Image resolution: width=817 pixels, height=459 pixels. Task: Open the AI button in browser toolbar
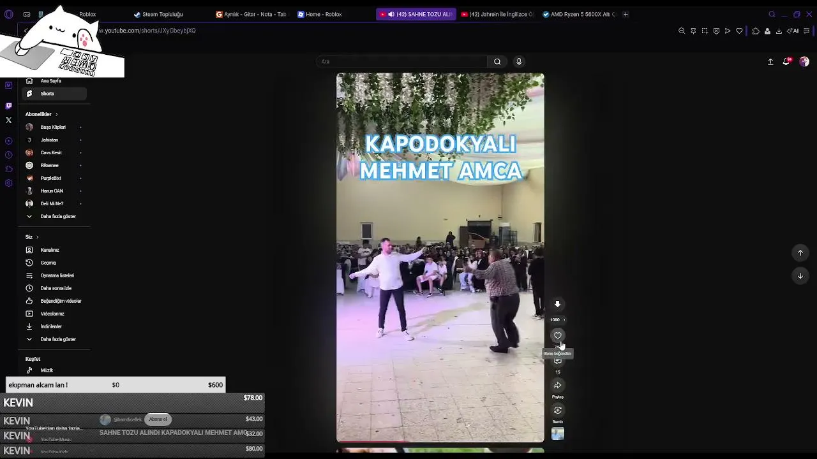pyautogui.click(x=793, y=31)
